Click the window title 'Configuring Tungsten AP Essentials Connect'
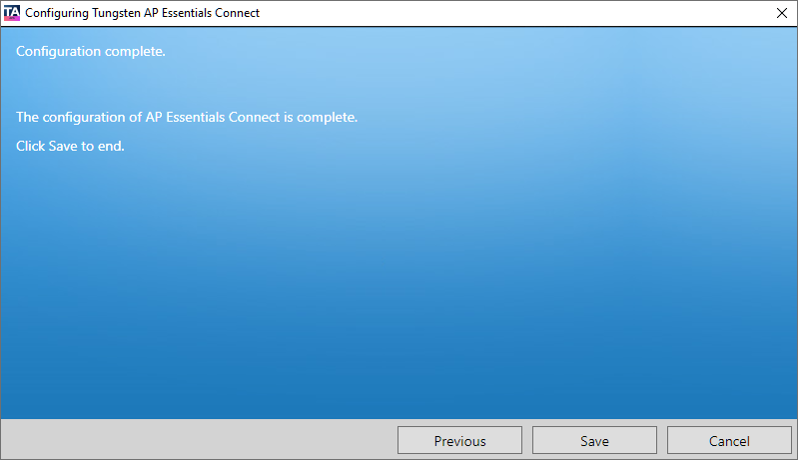This screenshot has width=798, height=460. (x=142, y=13)
